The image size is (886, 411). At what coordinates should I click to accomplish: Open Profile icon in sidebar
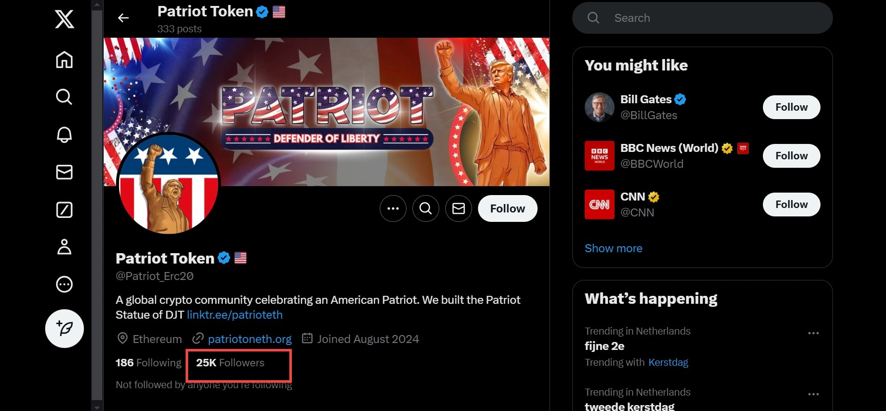click(x=65, y=247)
